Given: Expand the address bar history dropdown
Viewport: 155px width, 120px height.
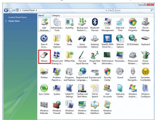Looking at the screenshot, I should coord(107,10).
